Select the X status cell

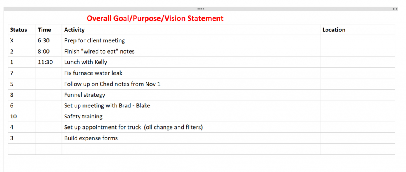[x=22, y=40]
